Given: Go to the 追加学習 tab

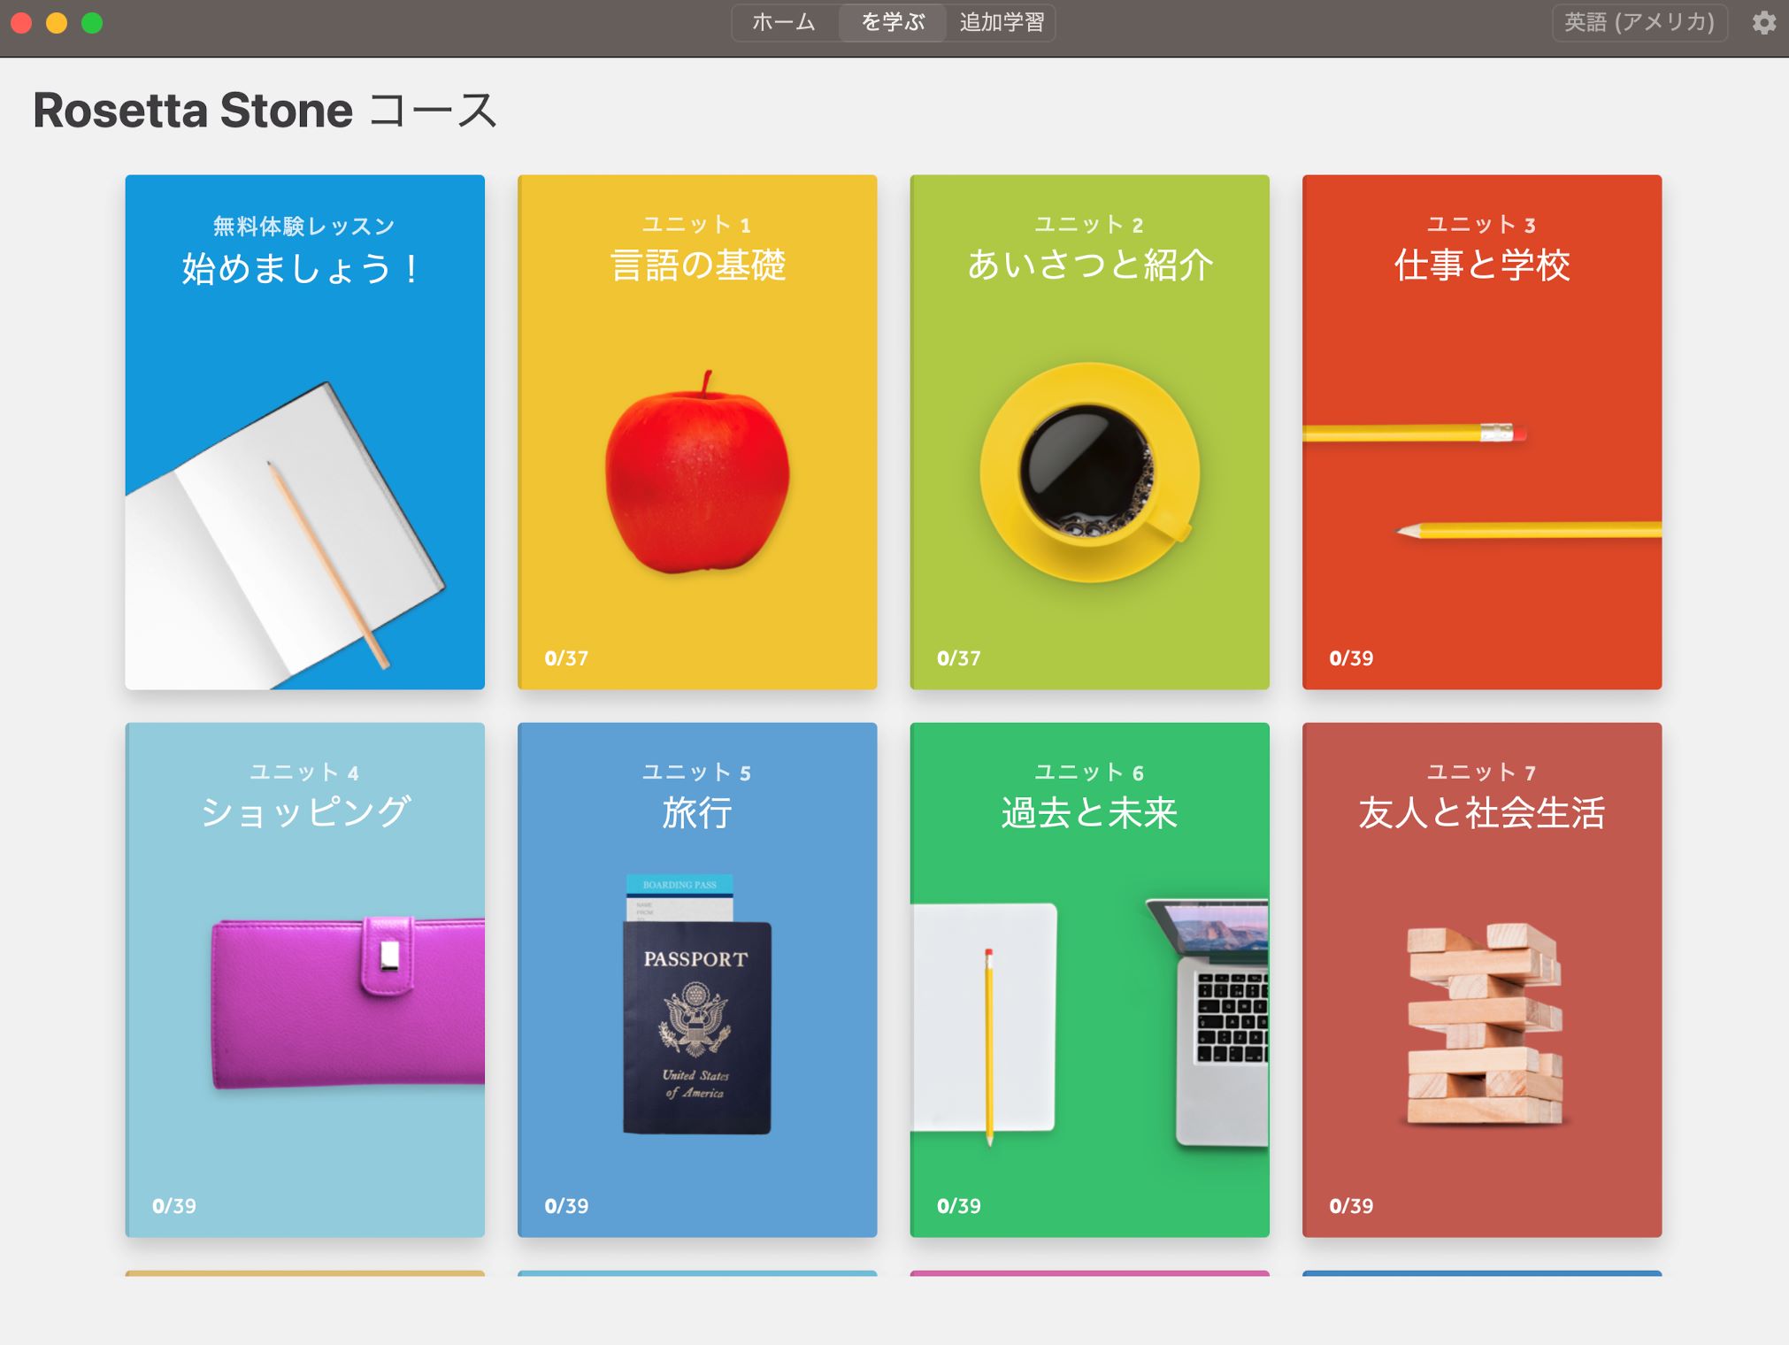Looking at the screenshot, I should point(1002,22).
